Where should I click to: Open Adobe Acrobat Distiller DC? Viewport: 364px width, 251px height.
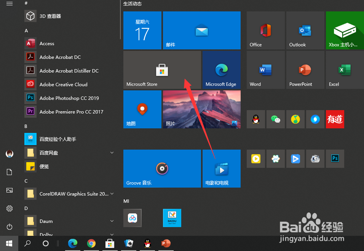click(70, 71)
